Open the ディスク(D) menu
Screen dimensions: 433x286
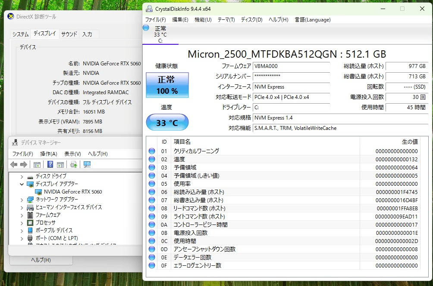pos(251,19)
